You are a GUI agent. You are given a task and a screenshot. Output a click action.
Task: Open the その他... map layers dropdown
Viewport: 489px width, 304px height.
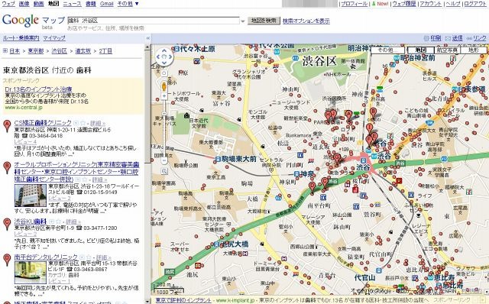coord(387,50)
